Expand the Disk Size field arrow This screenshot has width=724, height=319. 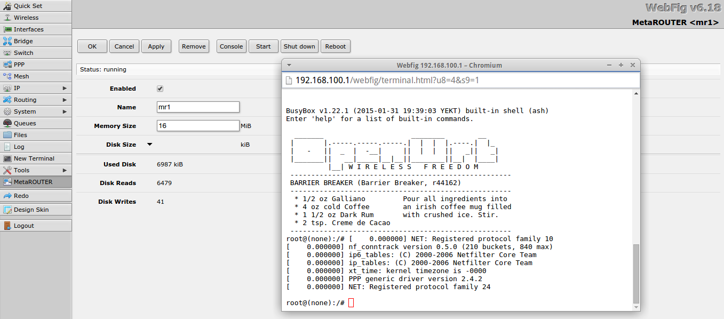click(149, 144)
